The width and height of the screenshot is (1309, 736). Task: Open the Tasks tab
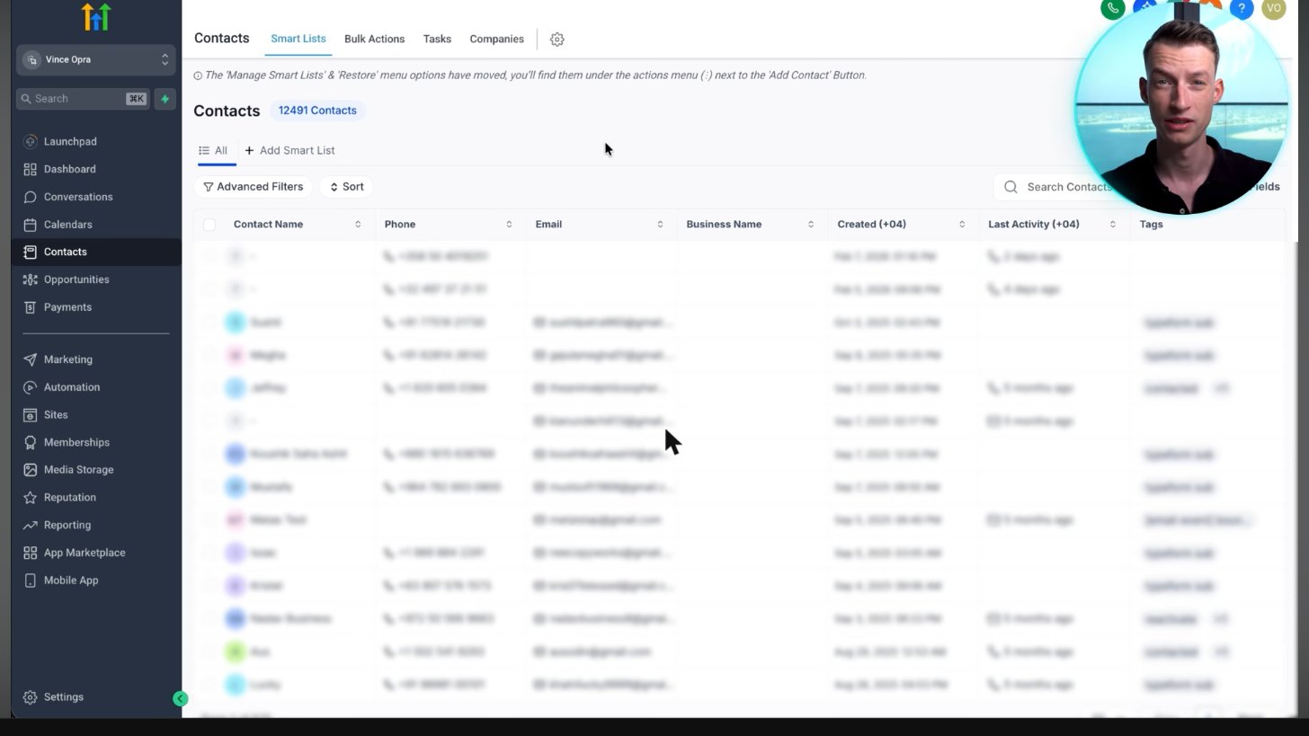point(437,40)
